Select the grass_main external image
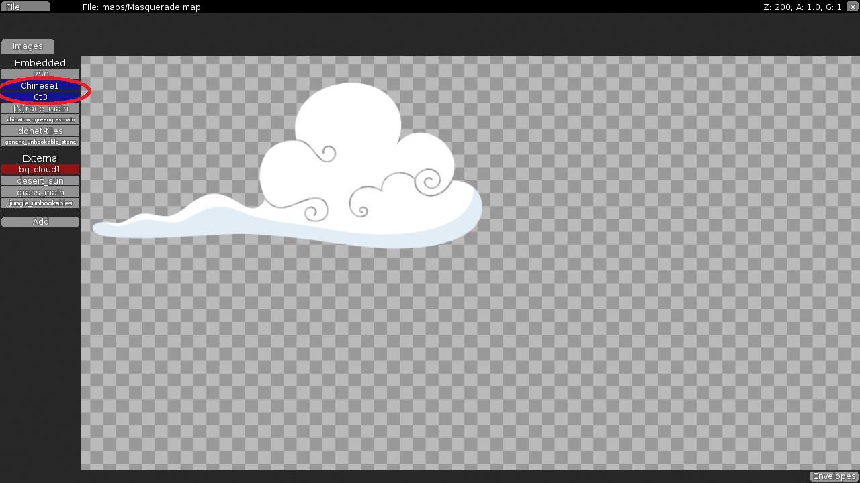Screen dimensions: 860x483 point(40,192)
